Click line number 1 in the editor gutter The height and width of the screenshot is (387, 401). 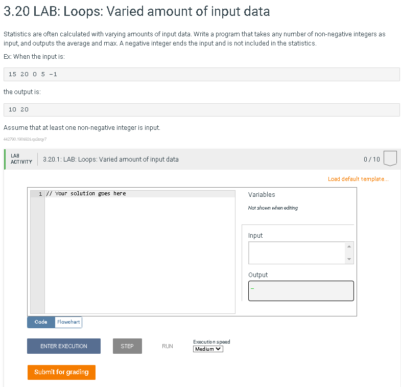tap(40, 194)
